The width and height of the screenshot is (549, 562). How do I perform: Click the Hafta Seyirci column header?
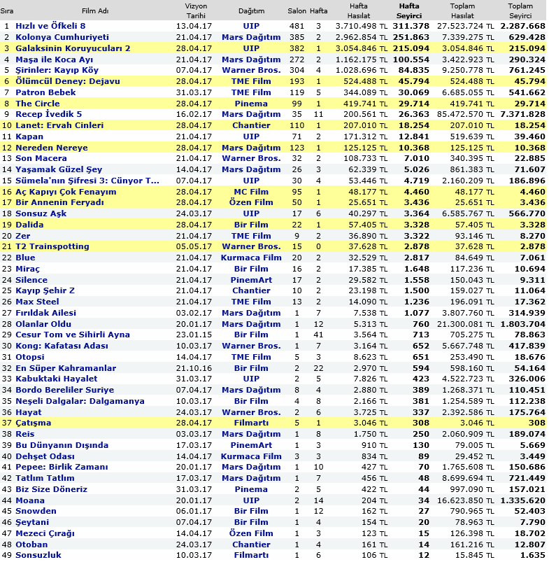[x=409, y=11]
